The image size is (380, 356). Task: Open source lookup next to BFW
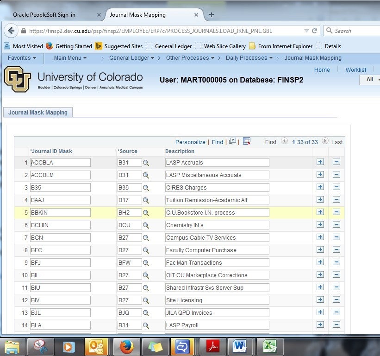[x=146, y=263]
